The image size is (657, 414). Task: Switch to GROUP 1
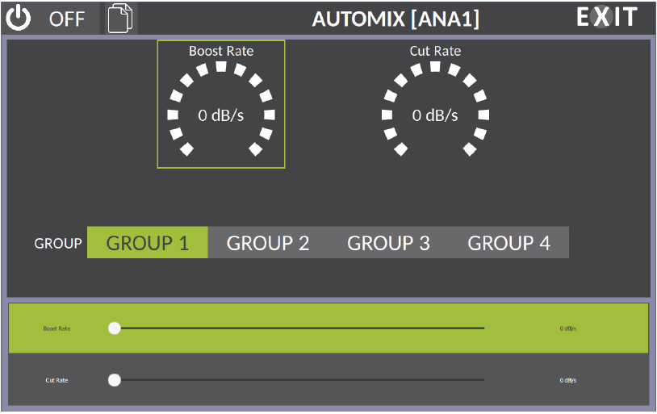coord(147,243)
